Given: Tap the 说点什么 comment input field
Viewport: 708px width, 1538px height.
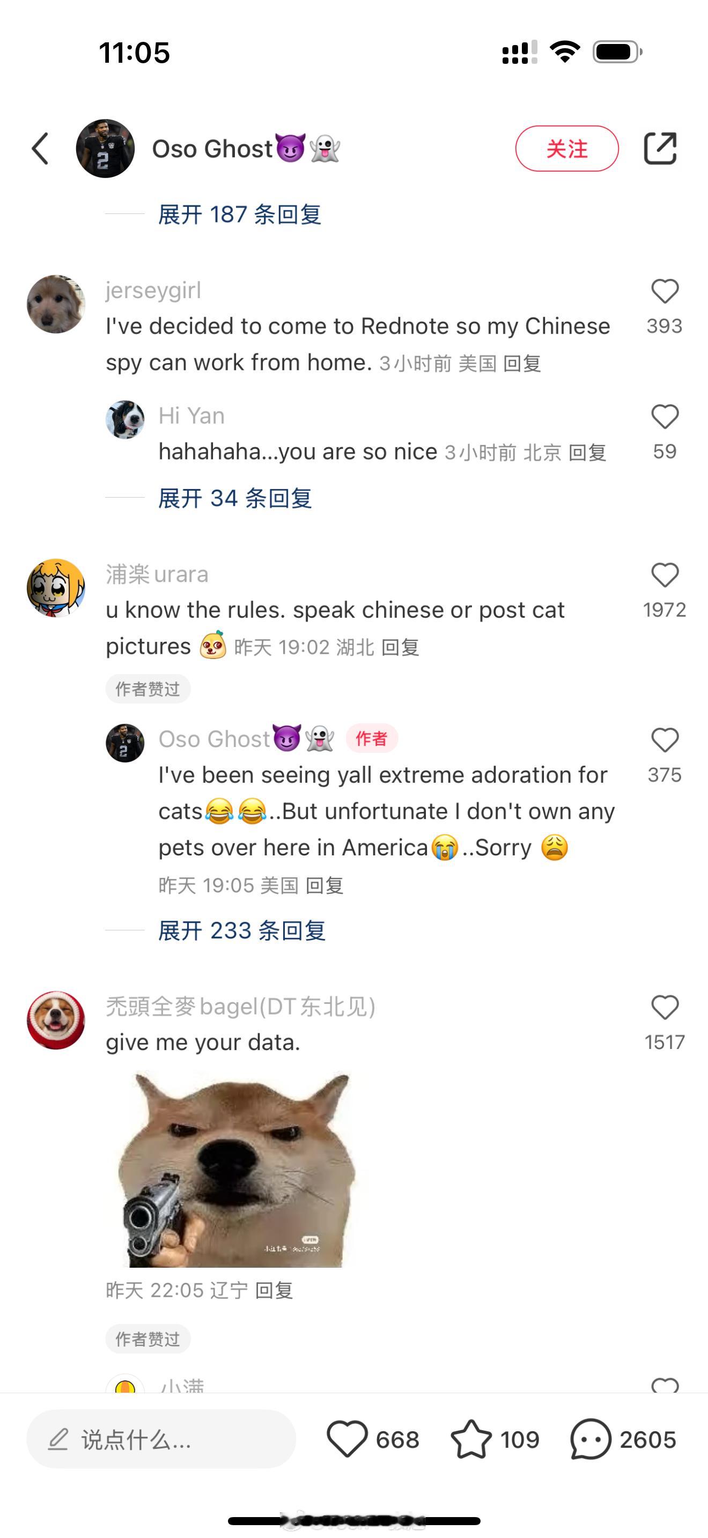Looking at the screenshot, I should [x=161, y=1439].
